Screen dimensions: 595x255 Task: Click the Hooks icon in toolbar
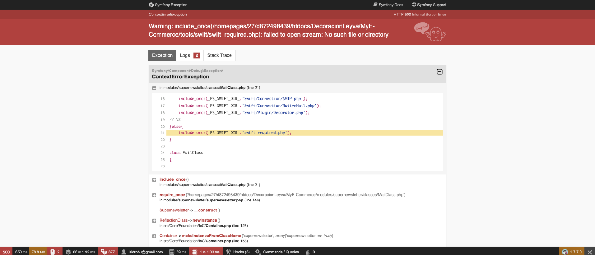(228, 252)
